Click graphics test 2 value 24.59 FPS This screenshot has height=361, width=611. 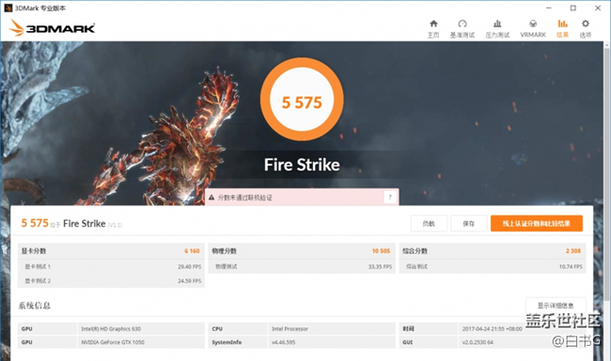189,280
